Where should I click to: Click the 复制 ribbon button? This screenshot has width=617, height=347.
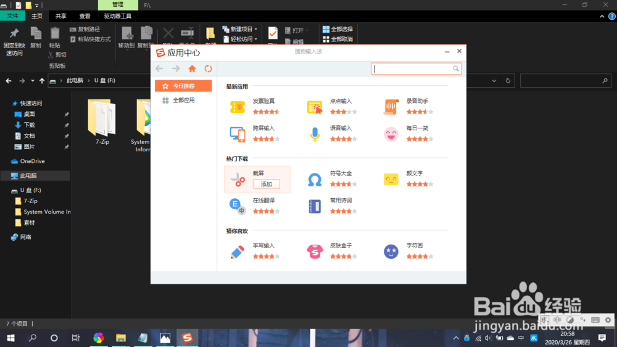pos(36,38)
